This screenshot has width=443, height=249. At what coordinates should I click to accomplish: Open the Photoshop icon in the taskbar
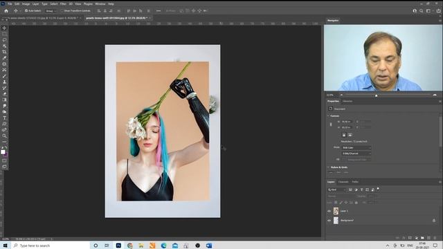(118, 246)
